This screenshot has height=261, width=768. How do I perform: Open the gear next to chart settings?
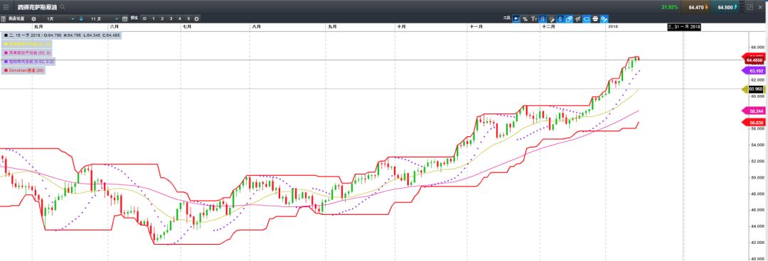tap(34, 18)
